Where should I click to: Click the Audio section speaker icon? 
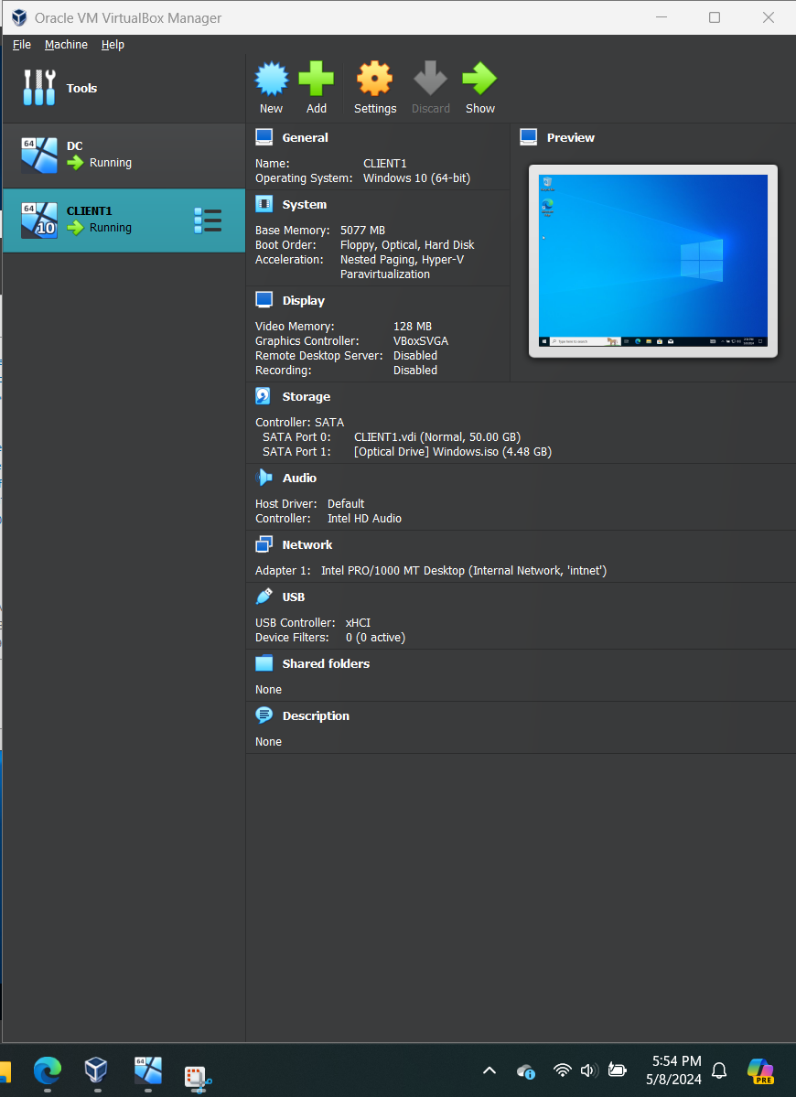(264, 478)
